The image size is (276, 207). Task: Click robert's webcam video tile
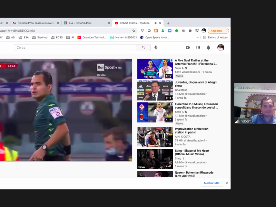pos(255,103)
